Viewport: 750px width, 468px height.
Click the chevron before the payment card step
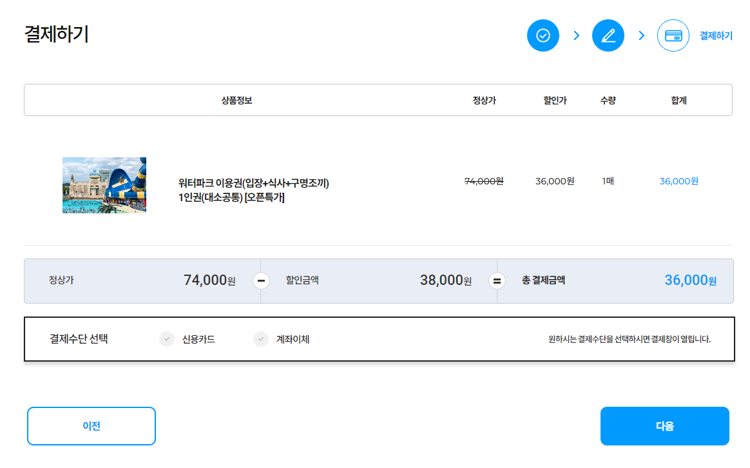coord(640,35)
